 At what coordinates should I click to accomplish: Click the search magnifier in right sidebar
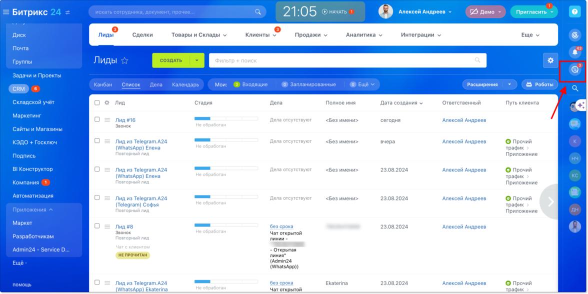[x=575, y=88]
